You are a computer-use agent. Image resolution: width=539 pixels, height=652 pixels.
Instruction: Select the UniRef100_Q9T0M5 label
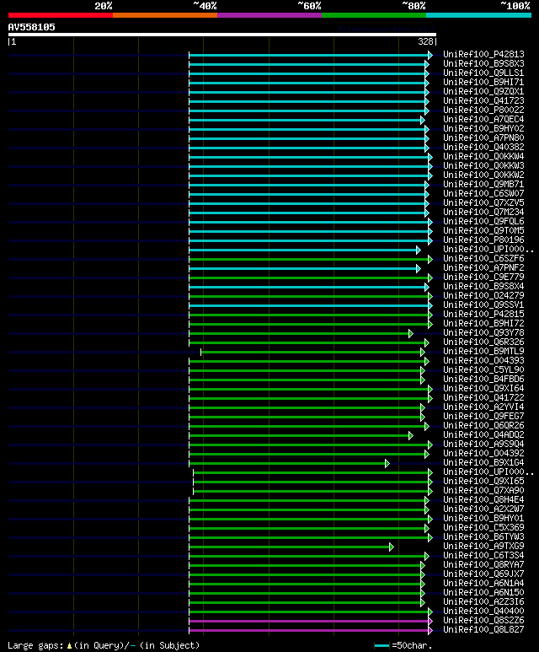tap(483, 231)
